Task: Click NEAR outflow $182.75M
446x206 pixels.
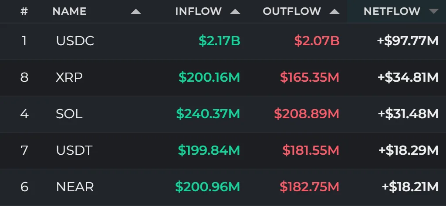Action: point(310,187)
